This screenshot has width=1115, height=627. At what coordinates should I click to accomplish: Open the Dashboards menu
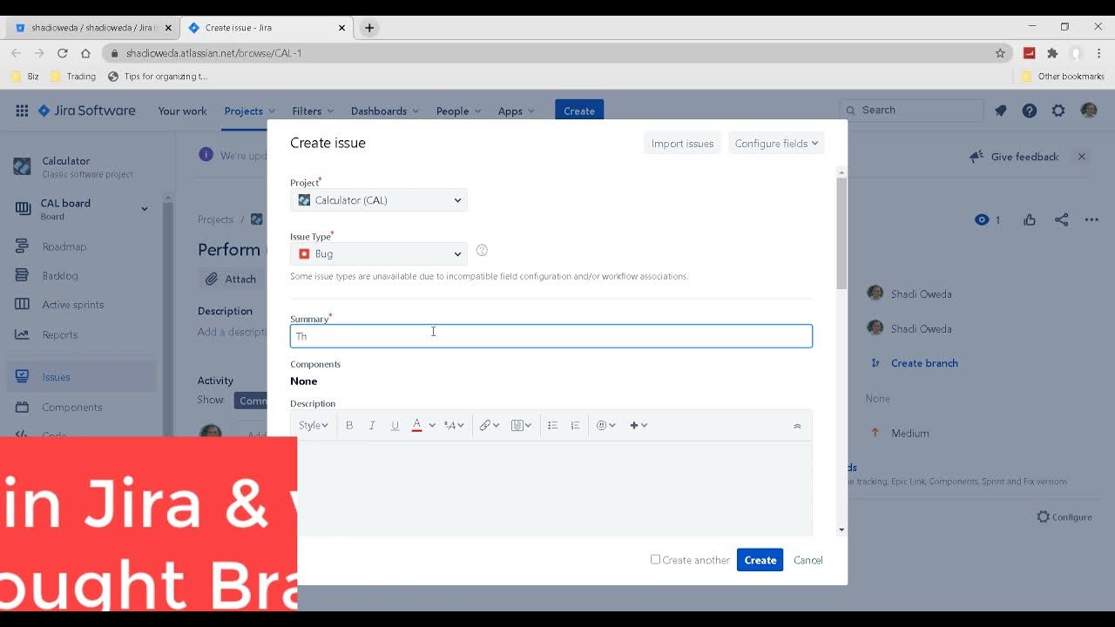(x=384, y=111)
